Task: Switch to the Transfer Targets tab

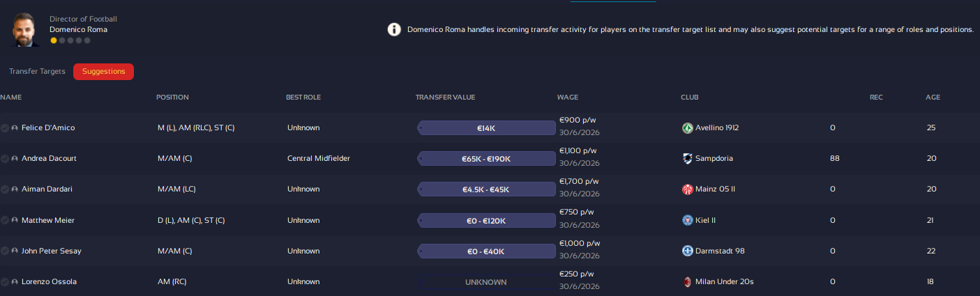Action: (x=37, y=72)
